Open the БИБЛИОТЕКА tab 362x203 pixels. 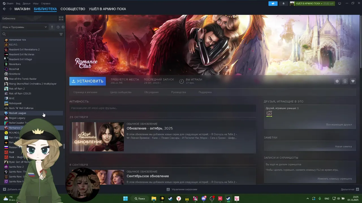[x=45, y=9]
